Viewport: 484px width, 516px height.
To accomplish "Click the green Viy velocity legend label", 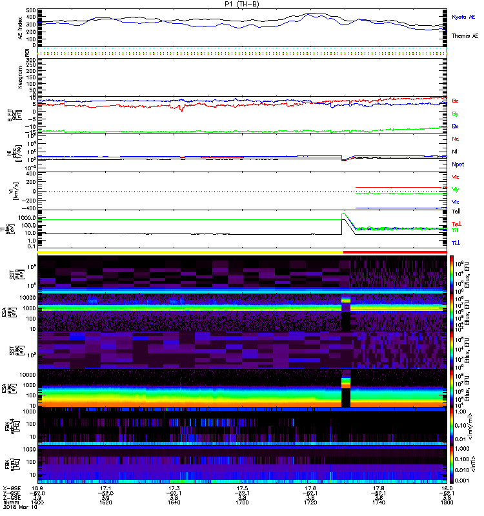I will click(456, 190).
